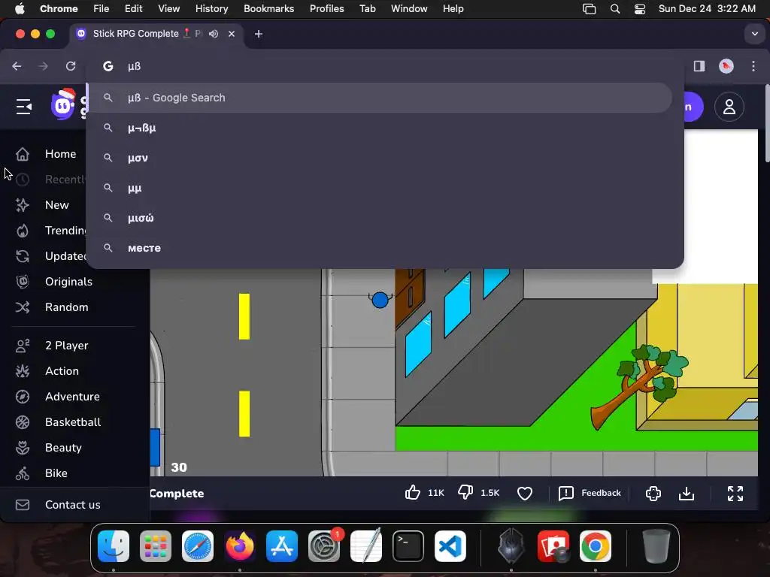
Task: Expand the tab search dropdown chevron
Action: point(754,34)
